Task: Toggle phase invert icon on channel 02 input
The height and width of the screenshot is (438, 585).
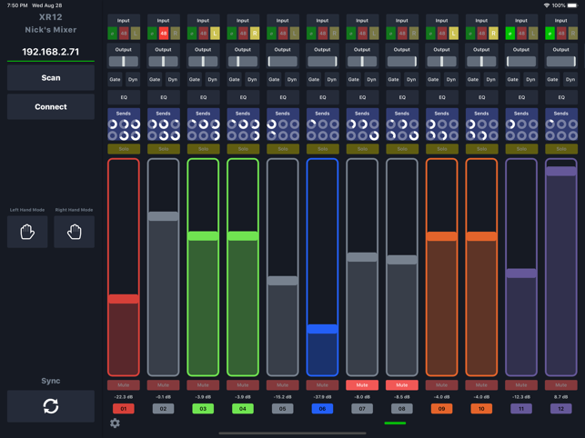Action: pos(152,34)
